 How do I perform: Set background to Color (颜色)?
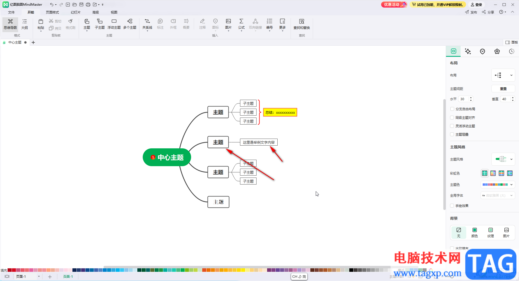coord(475,232)
